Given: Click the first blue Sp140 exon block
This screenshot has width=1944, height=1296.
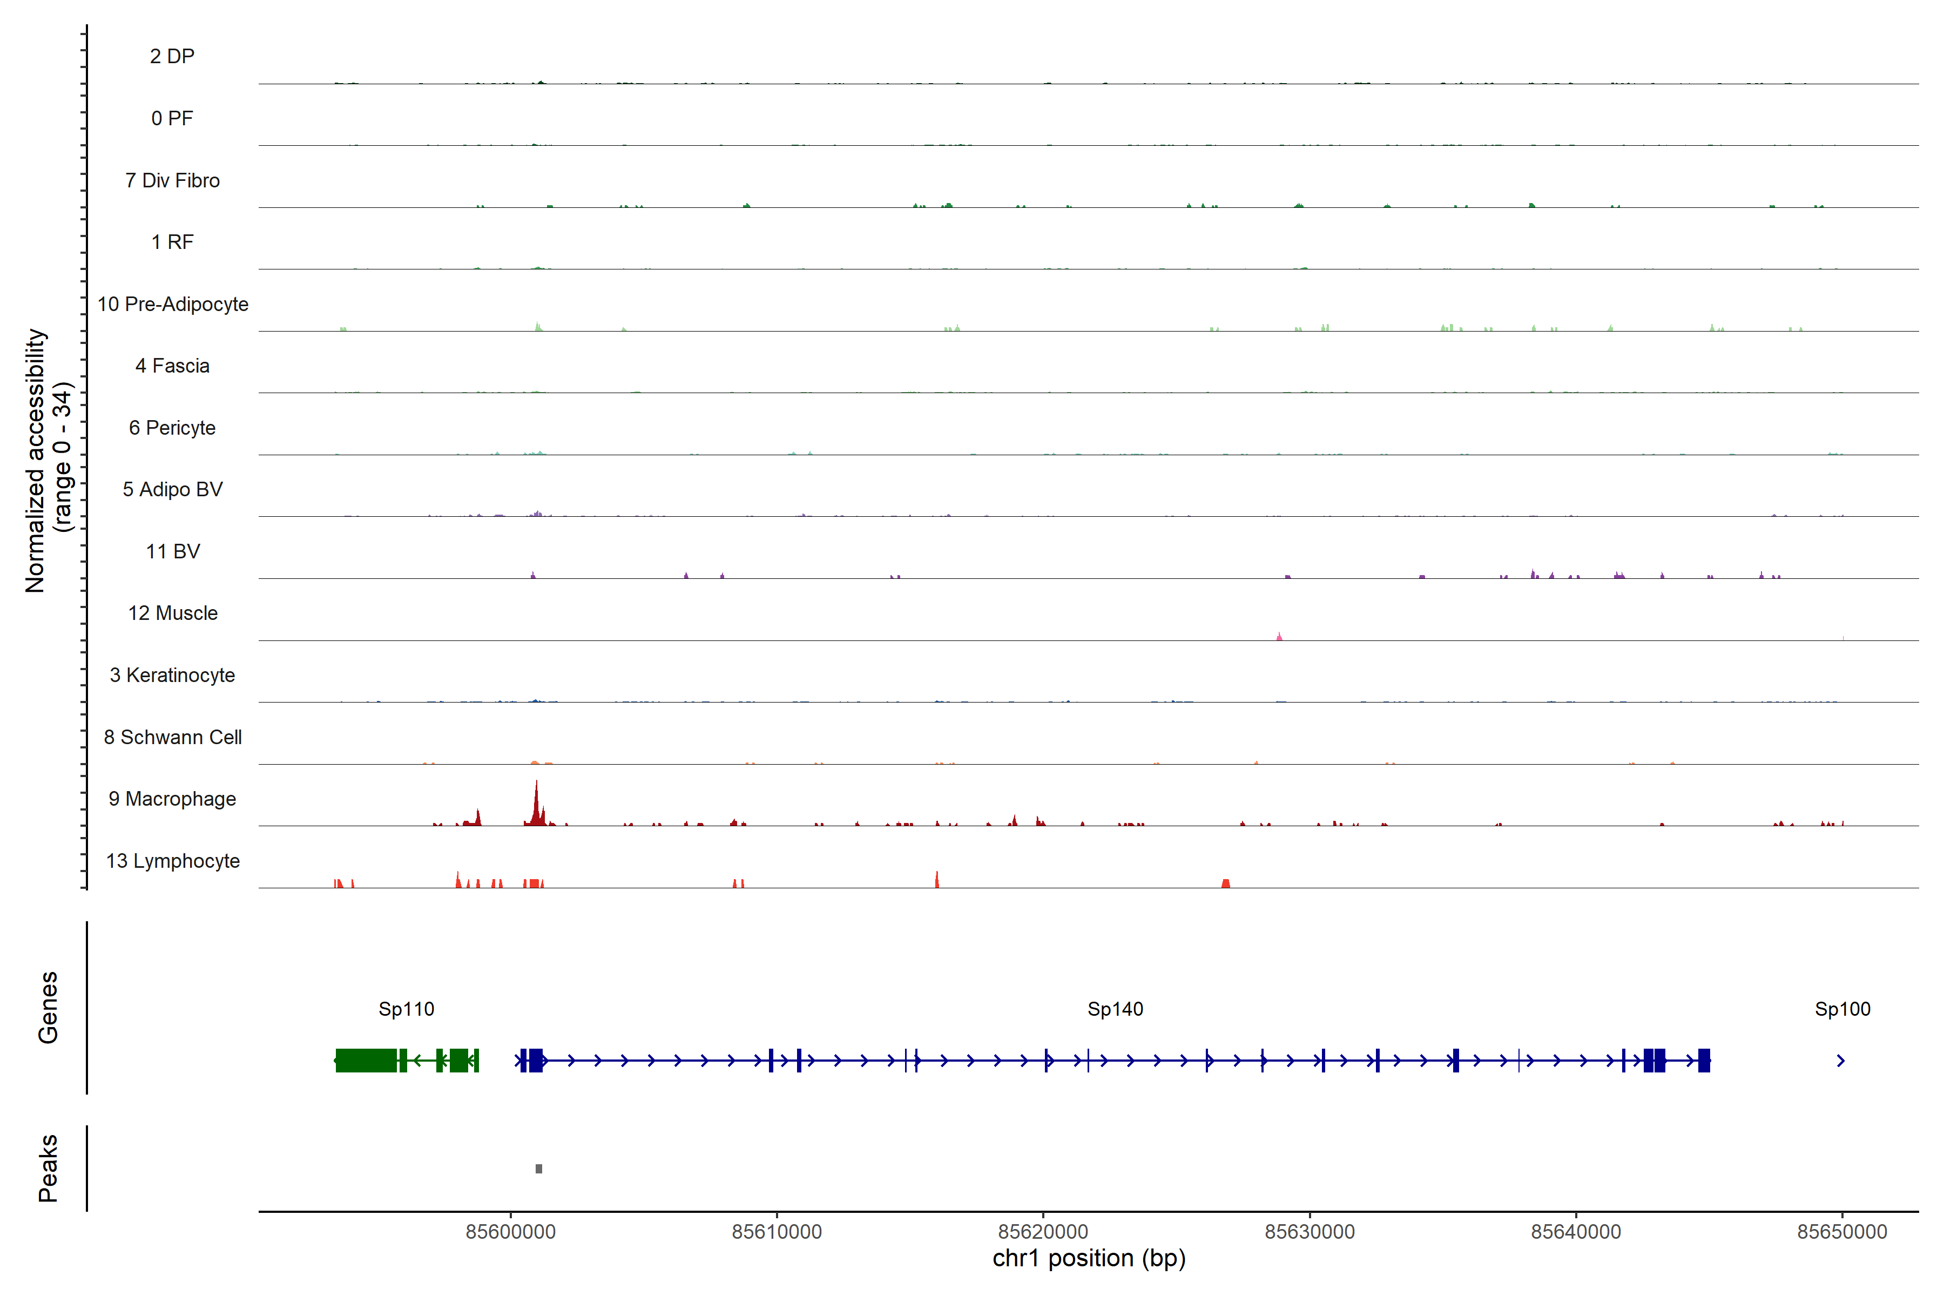Looking at the screenshot, I should pyautogui.click(x=536, y=1061).
